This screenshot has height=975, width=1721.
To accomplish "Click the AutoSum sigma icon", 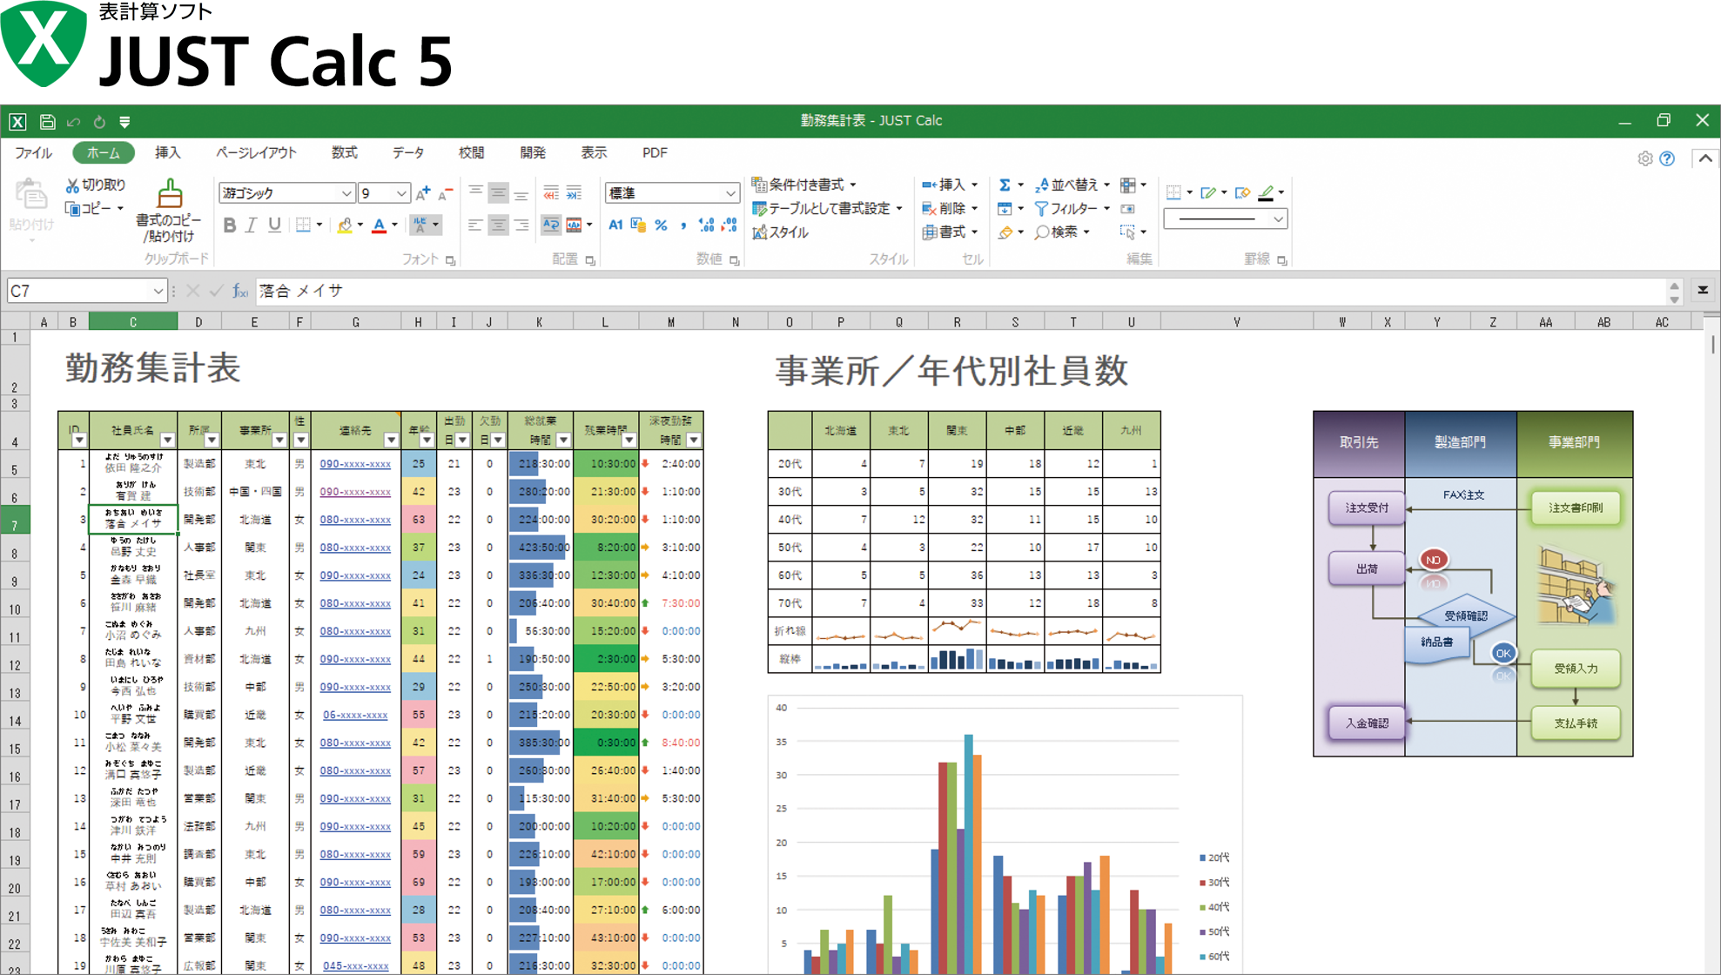I will pyautogui.click(x=1005, y=185).
